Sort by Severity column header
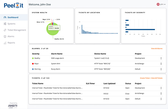Image resolution: width=168 pixels, height=109 pixels. 36,54
